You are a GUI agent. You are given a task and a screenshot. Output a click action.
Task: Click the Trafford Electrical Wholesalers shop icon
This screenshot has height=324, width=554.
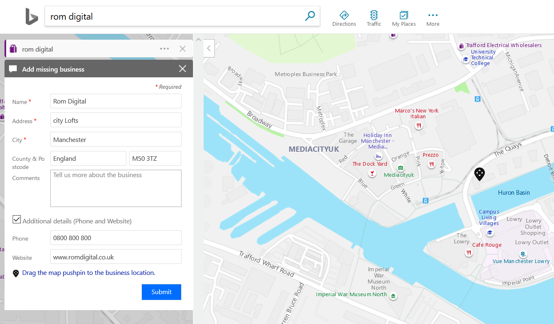(x=461, y=46)
